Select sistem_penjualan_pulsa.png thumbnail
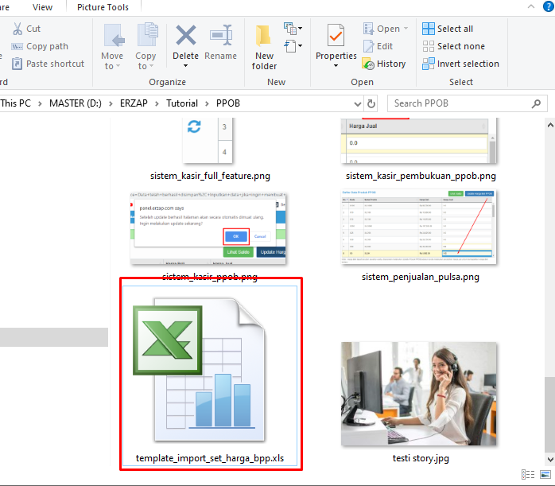 click(419, 227)
